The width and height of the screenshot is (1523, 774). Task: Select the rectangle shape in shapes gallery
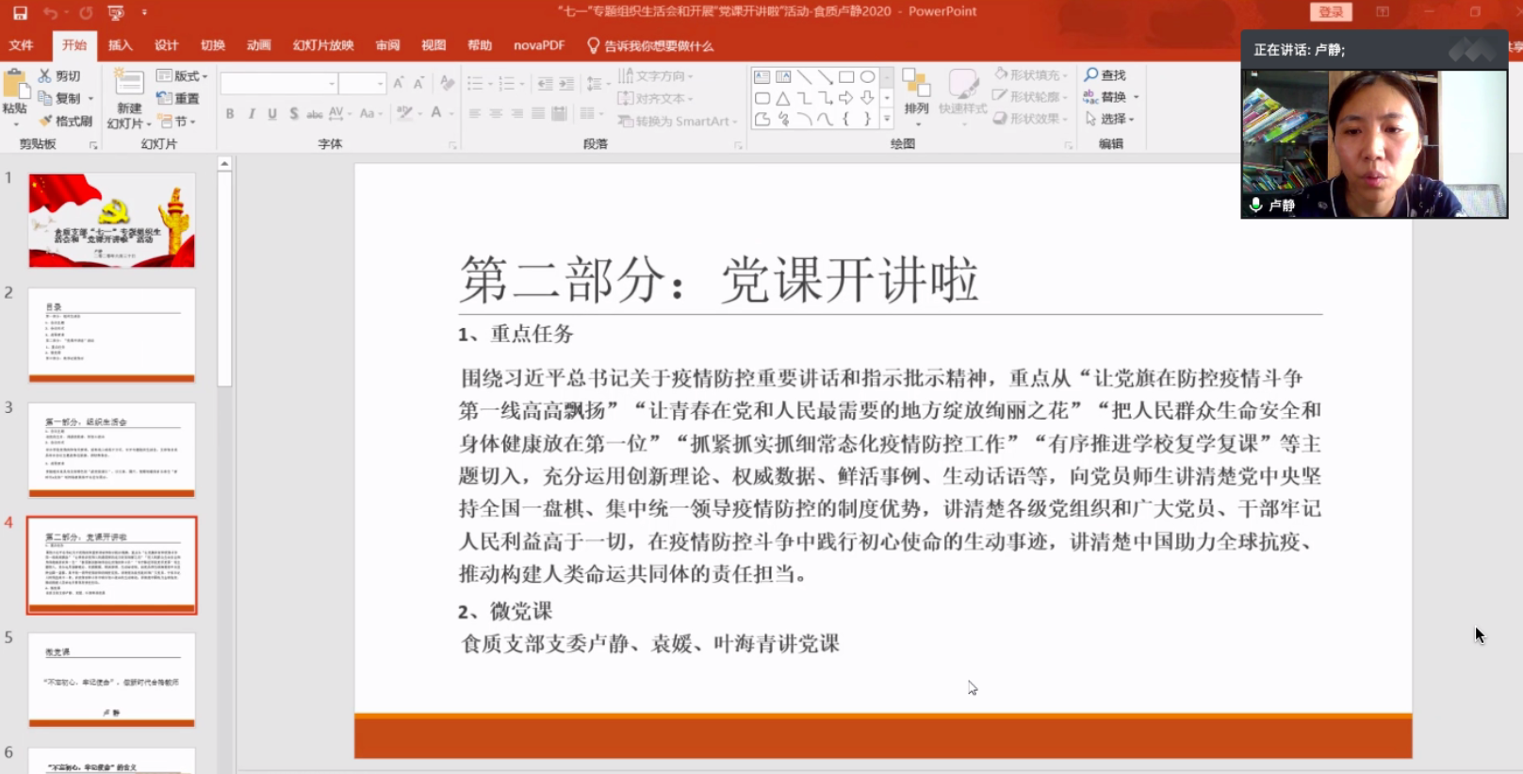[846, 76]
